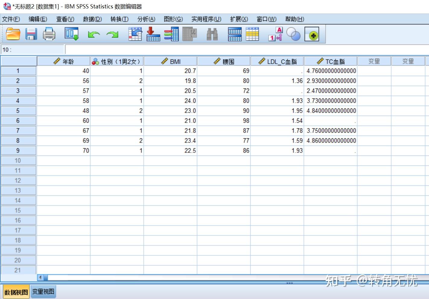Switch to 变量视图 tab

pos(43,291)
